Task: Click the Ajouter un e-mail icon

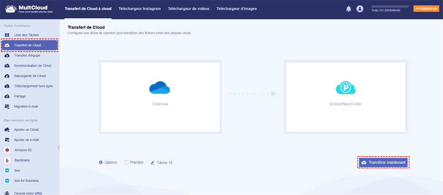Action: [x=8, y=140]
